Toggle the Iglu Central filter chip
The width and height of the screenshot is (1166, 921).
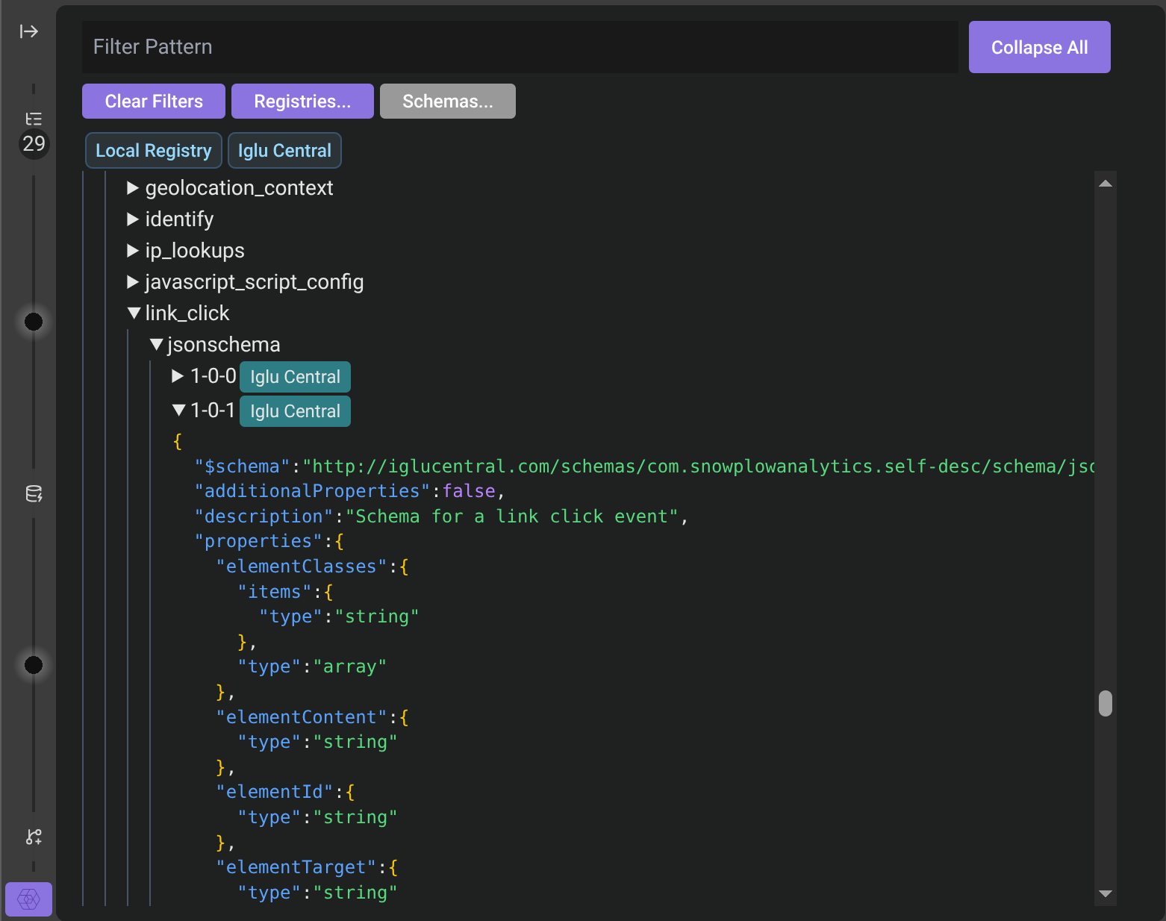tap(284, 151)
